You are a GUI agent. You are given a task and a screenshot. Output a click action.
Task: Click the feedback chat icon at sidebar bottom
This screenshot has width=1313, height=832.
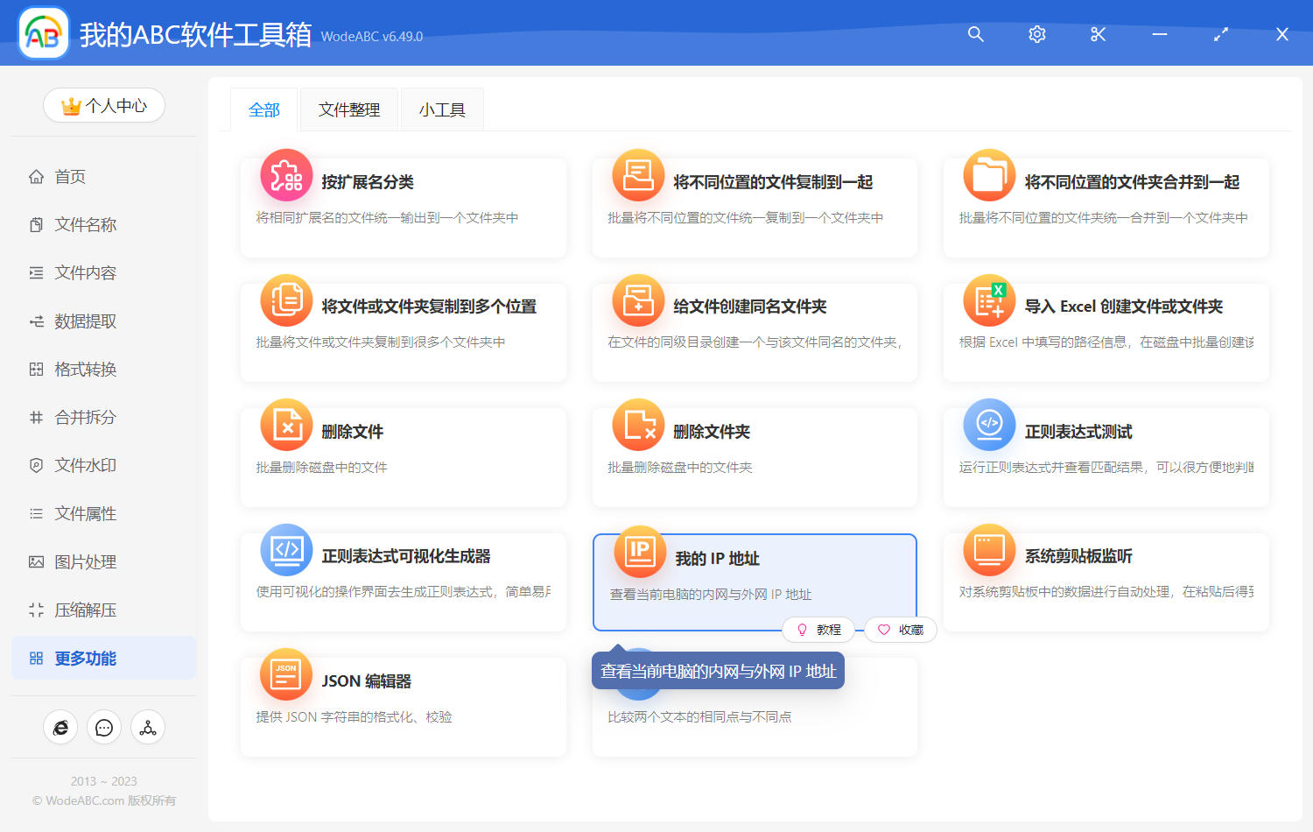(104, 727)
